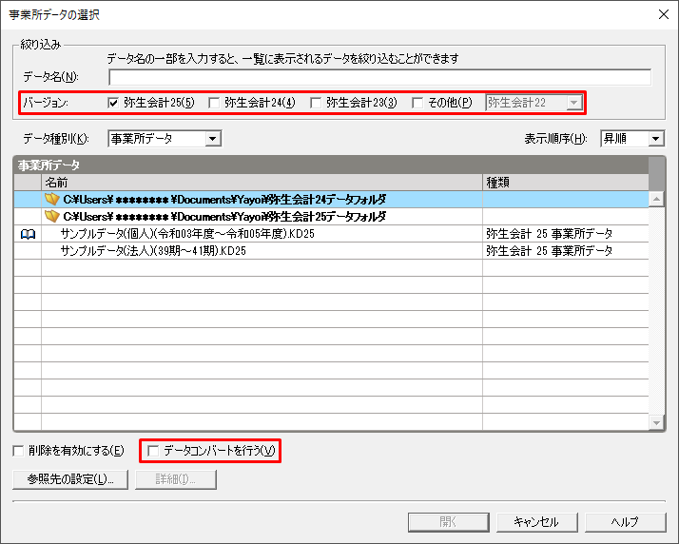
Task: Click the 種類 column header
Action: pos(566,183)
